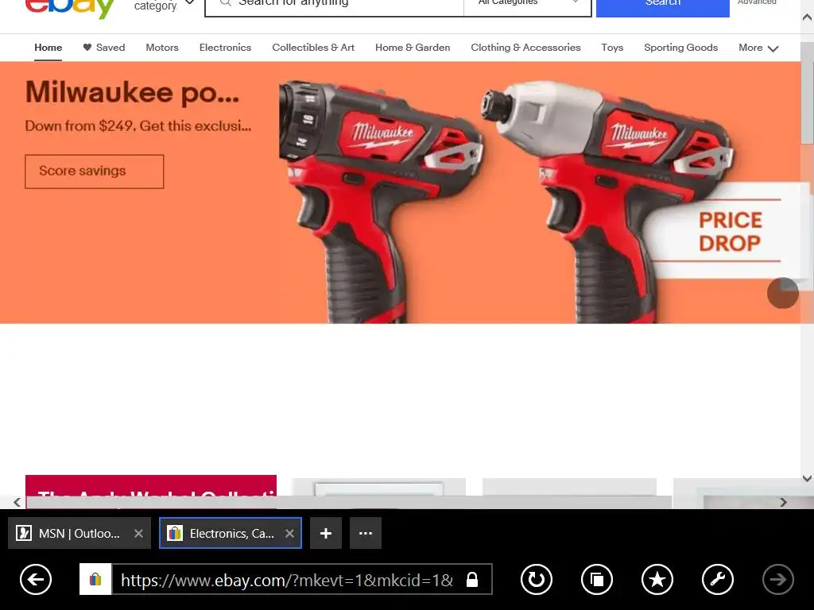Image resolution: width=814 pixels, height=610 pixels.
Task: Click the Score savings button
Action: [x=95, y=172]
